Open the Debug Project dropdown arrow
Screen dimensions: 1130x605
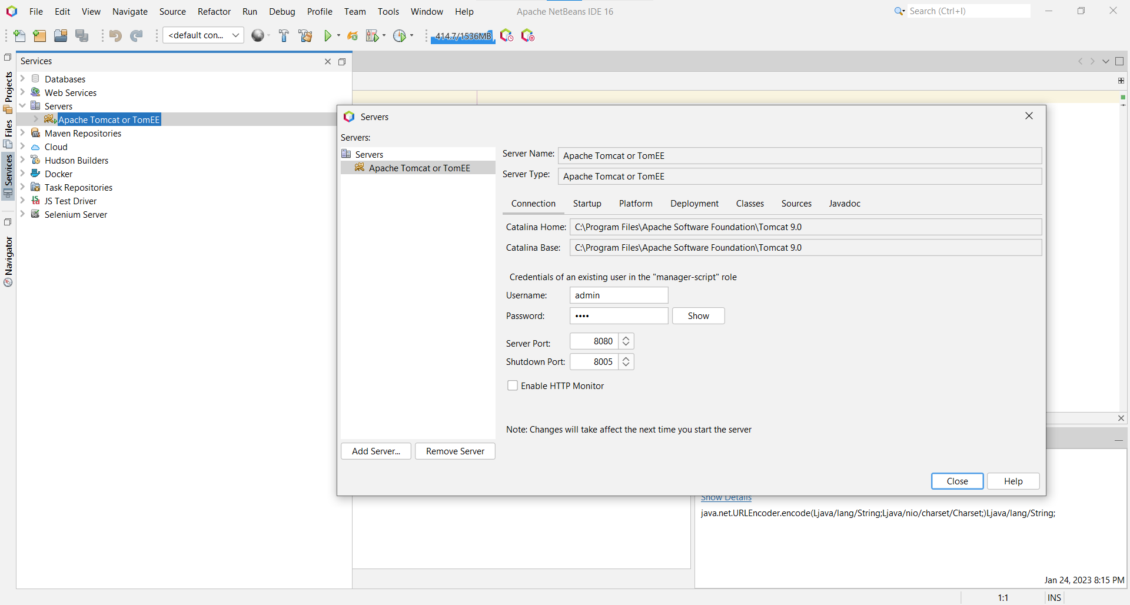384,36
